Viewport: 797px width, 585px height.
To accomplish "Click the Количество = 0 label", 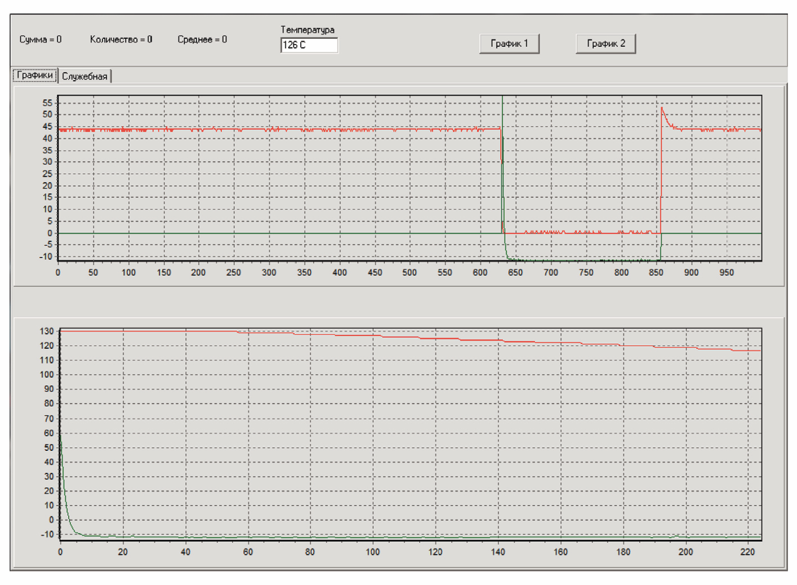I will [x=121, y=39].
